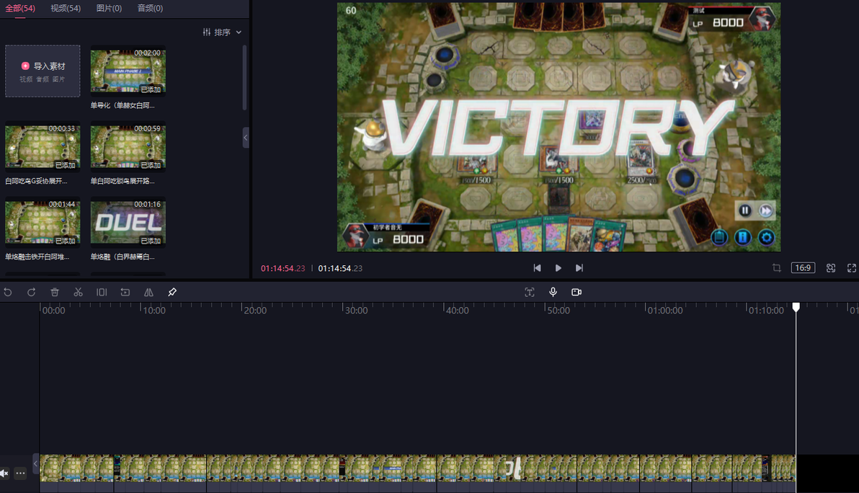
Task: Start voice recording with microphone icon
Action: coord(553,292)
